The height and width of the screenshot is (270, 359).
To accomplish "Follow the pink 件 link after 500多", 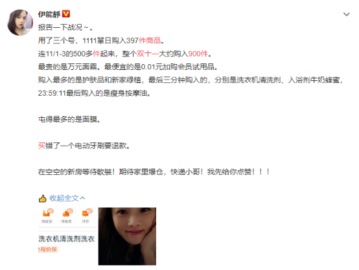I will pos(97,54).
